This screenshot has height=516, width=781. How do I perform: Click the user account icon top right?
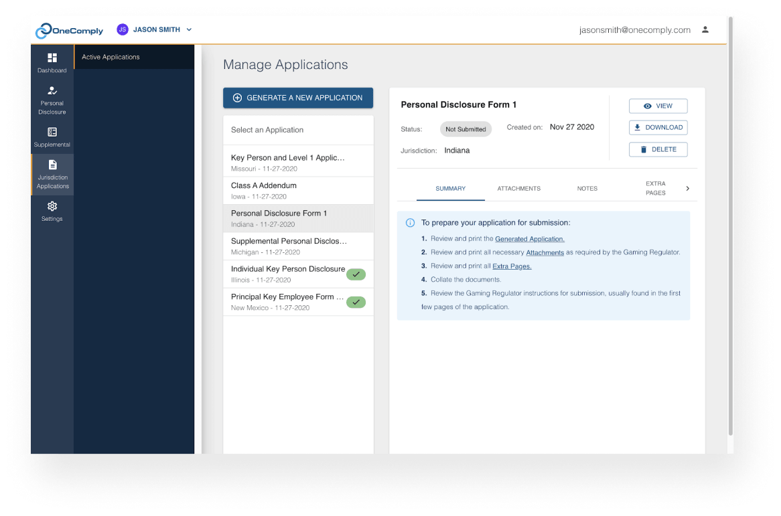click(705, 30)
